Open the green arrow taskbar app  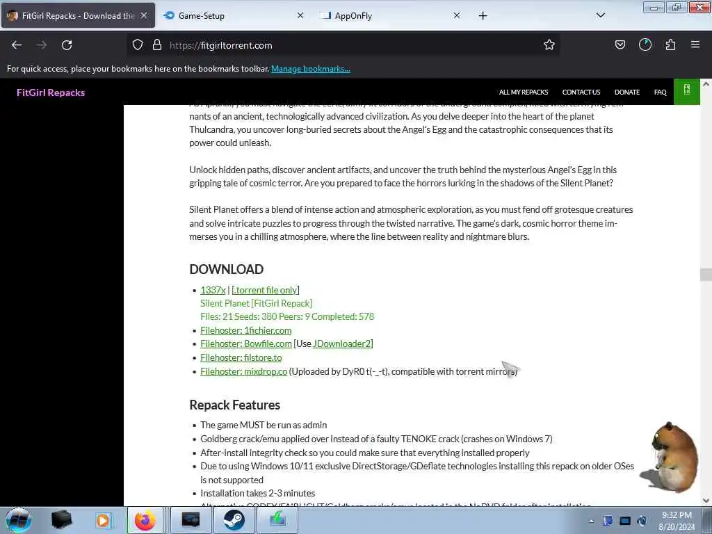coord(277,520)
